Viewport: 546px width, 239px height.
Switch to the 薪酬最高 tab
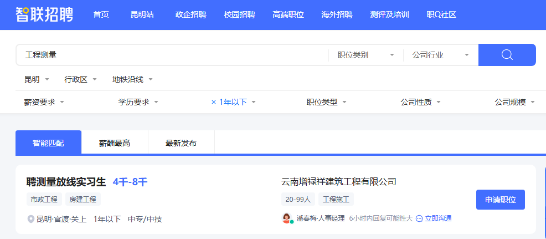pos(115,143)
